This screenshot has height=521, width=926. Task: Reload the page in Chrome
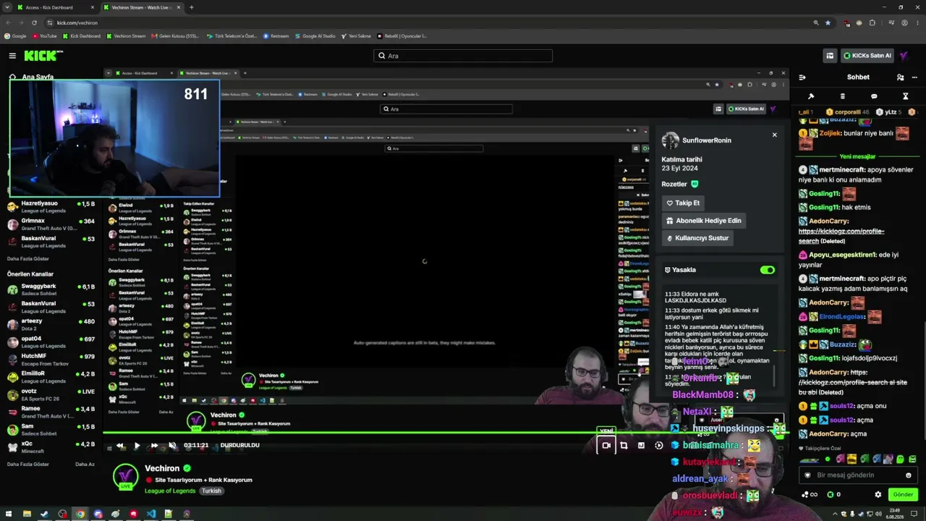tap(34, 22)
